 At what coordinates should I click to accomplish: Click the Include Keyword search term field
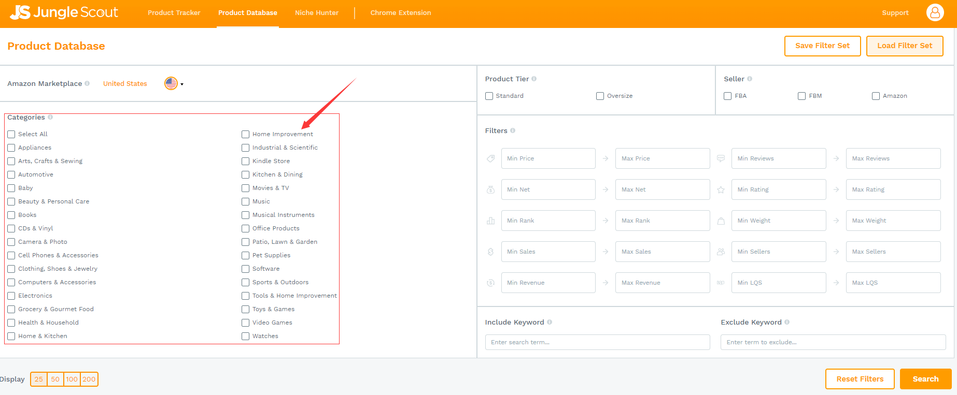point(597,342)
